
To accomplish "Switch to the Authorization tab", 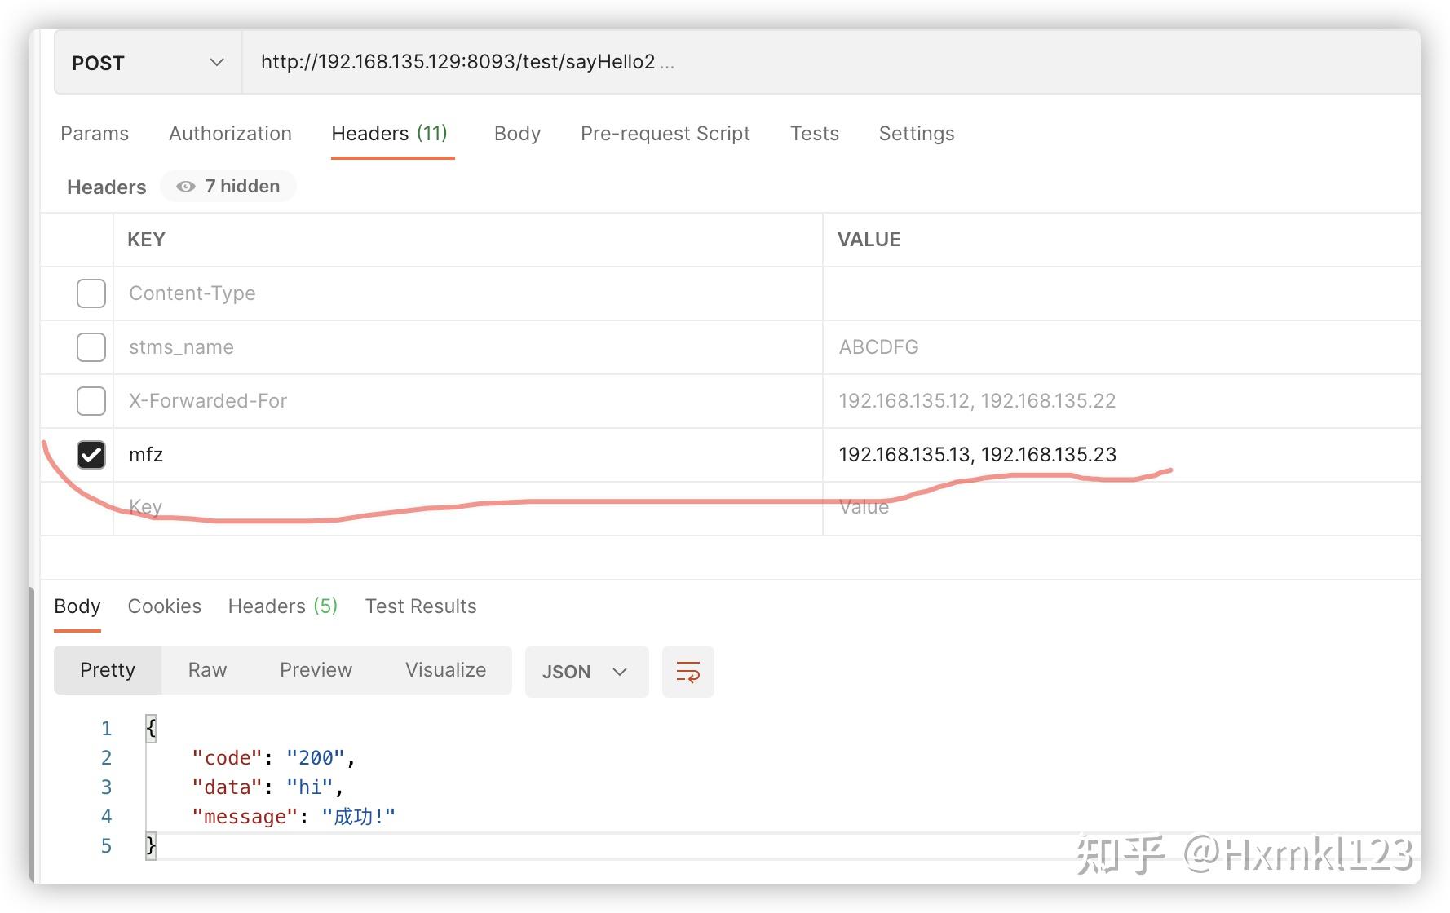I will click(x=229, y=133).
